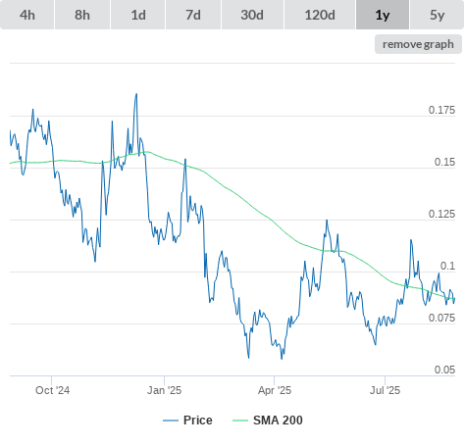Click the 0.175 y-axis label
465x446 pixels.
441,110
